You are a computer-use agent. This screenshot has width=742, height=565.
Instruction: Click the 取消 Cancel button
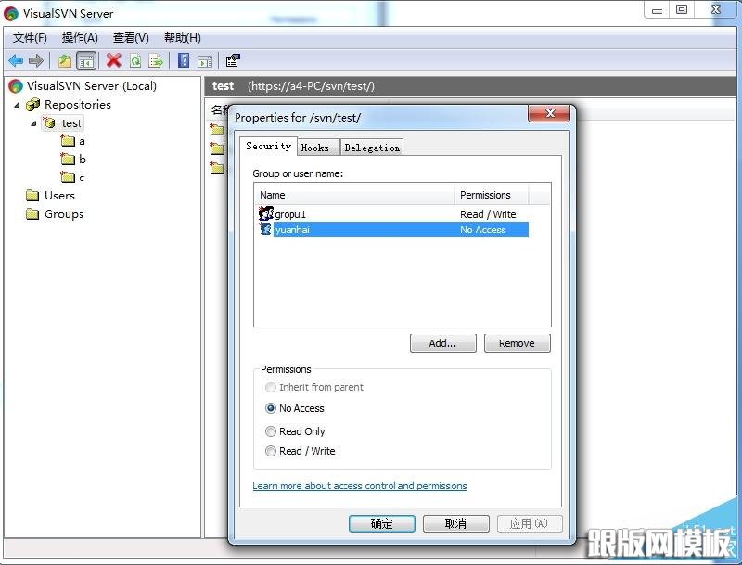tap(455, 523)
